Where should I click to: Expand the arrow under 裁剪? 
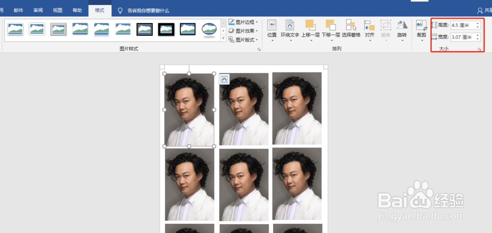(422, 40)
